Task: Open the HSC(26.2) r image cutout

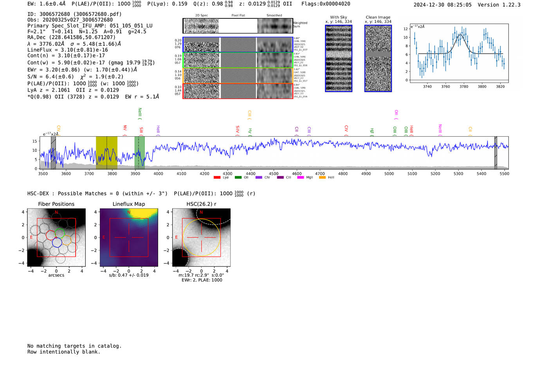Action: pos(201,238)
